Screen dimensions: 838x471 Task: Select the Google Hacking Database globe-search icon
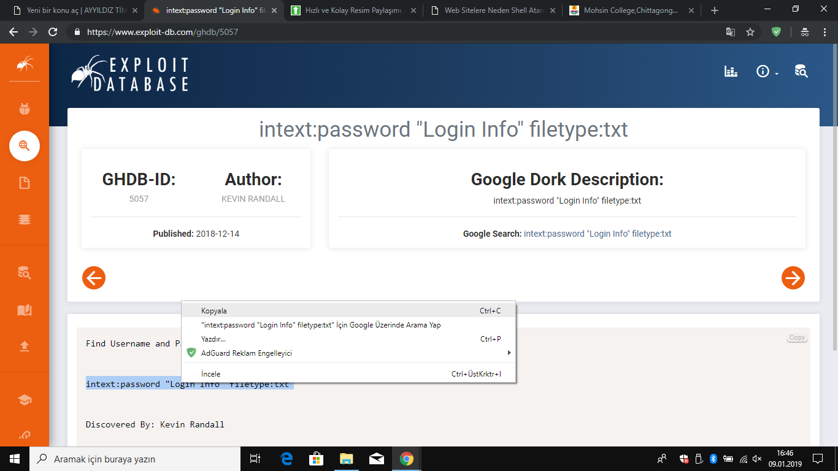point(25,146)
